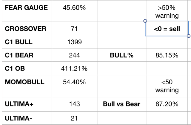
Task: Select the 54.40% MOMOBULL value cell
Action: coord(75,86)
